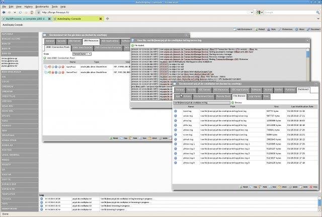Click Reload in the top toolbar
The width and height of the screenshot is (322, 217).
260,29
